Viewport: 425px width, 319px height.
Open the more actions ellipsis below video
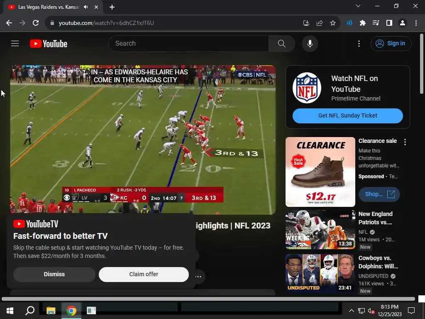[198, 277]
